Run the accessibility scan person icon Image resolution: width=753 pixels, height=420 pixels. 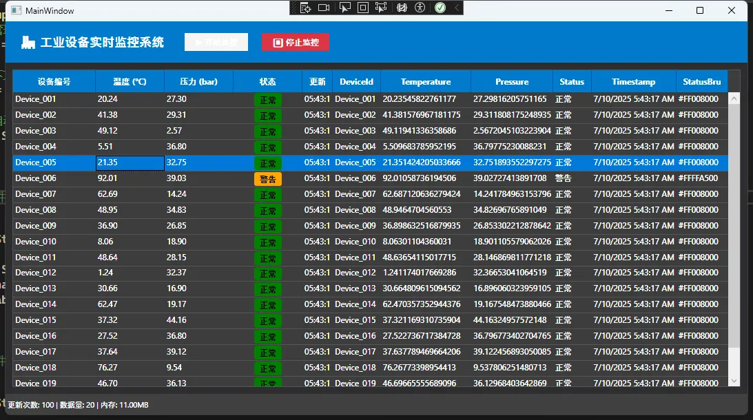click(x=420, y=8)
